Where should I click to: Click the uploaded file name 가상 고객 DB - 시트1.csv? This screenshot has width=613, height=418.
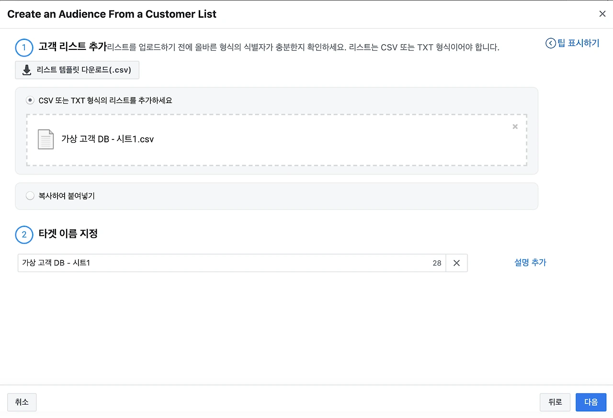click(108, 139)
